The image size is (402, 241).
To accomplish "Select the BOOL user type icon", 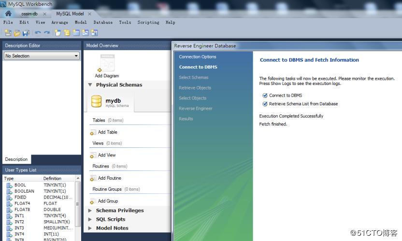I will (x=9, y=185).
